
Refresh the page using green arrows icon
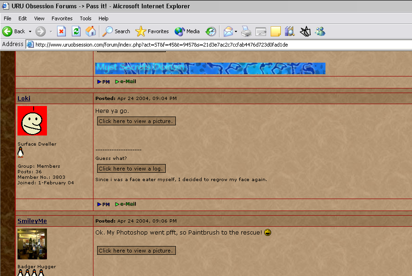[x=76, y=31]
